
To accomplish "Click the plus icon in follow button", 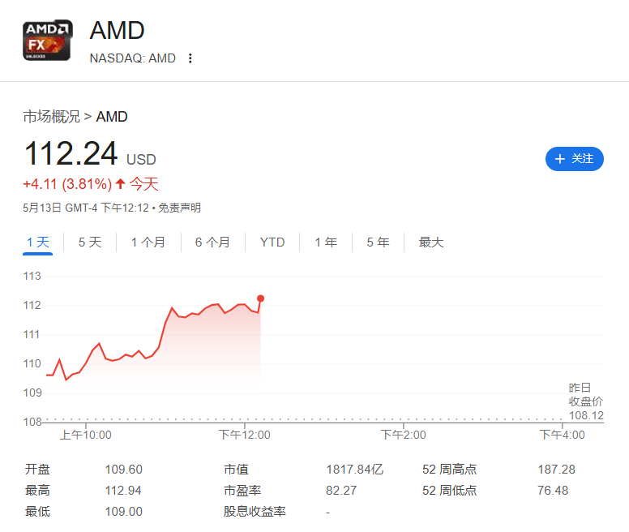I will [559, 159].
